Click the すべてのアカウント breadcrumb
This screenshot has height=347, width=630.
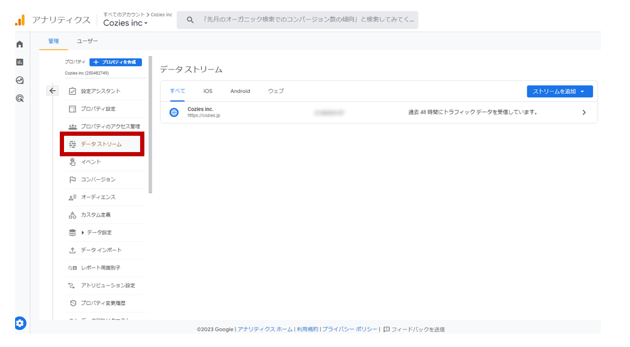123,14
